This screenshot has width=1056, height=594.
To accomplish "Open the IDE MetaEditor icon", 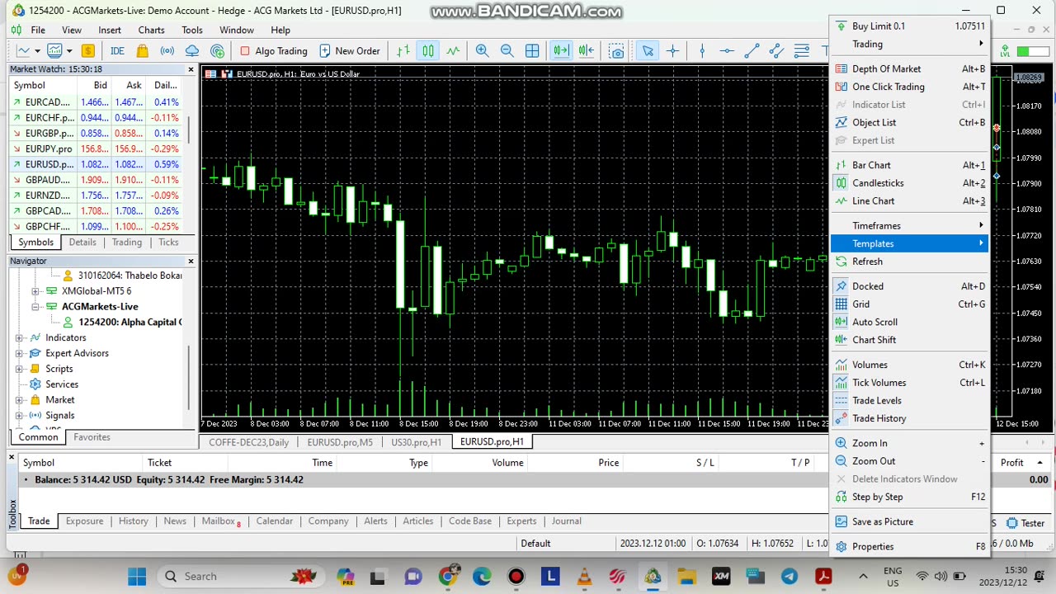I will tap(117, 50).
